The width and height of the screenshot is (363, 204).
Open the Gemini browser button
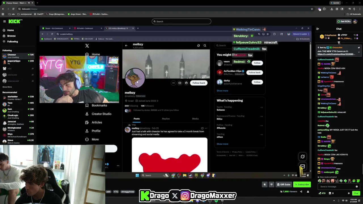click(335, 3)
